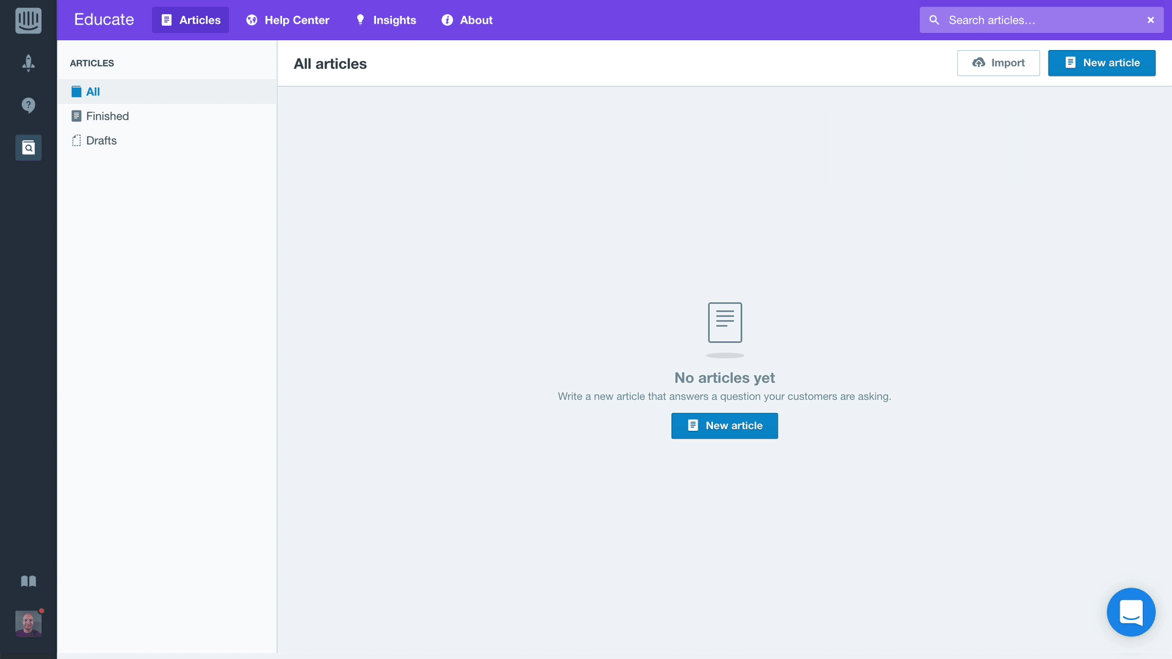Show Finished articles
1172x659 pixels.
[107, 116]
